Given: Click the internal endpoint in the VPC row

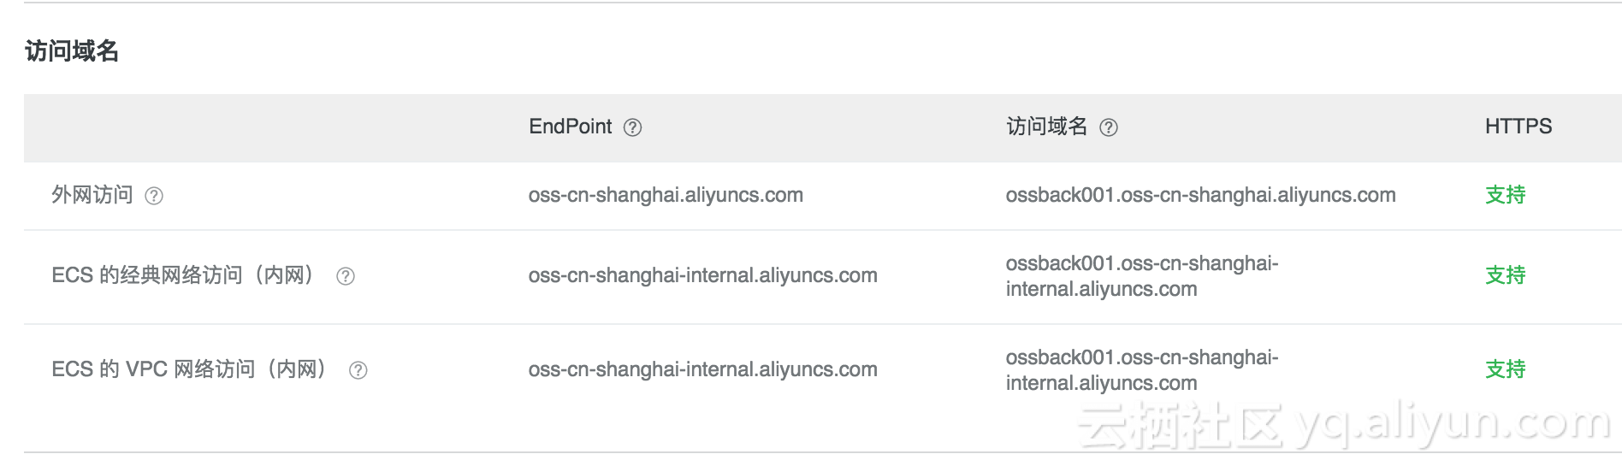Looking at the screenshot, I should point(702,369).
